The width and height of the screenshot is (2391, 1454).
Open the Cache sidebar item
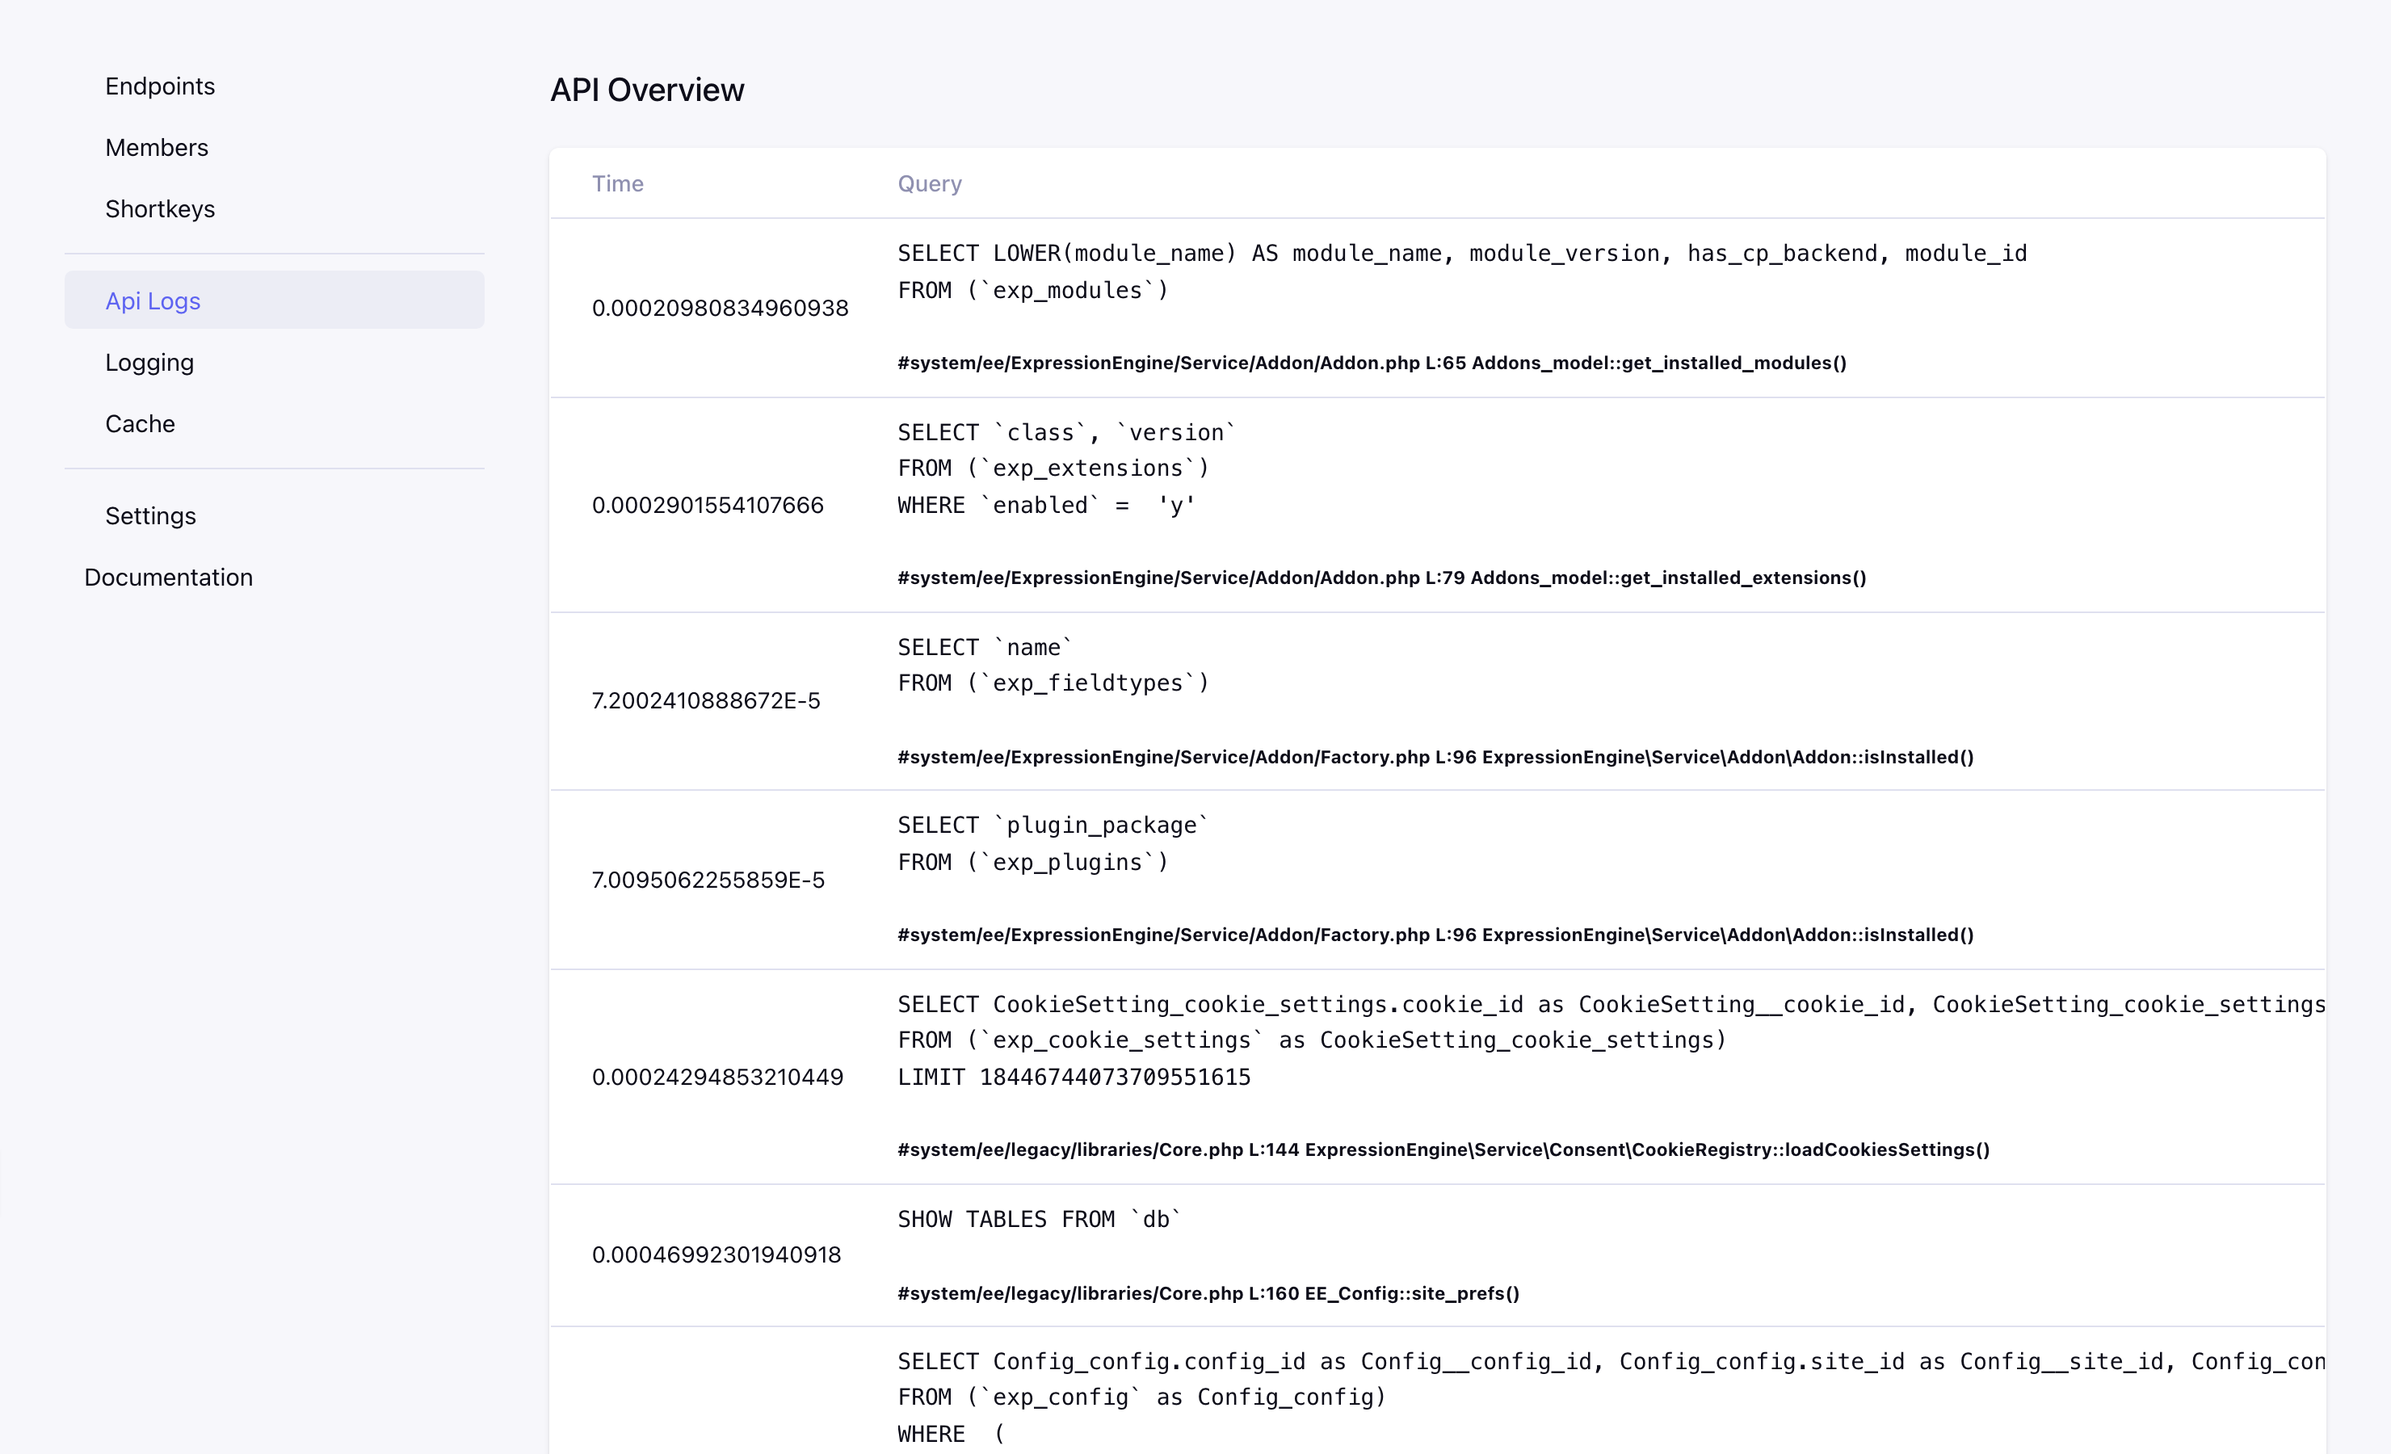click(140, 424)
